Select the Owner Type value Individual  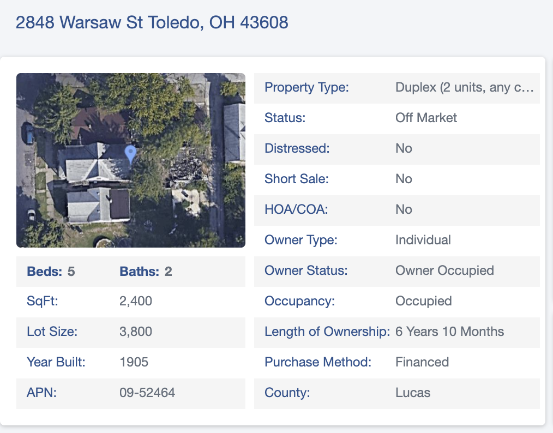pyautogui.click(x=423, y=240)
